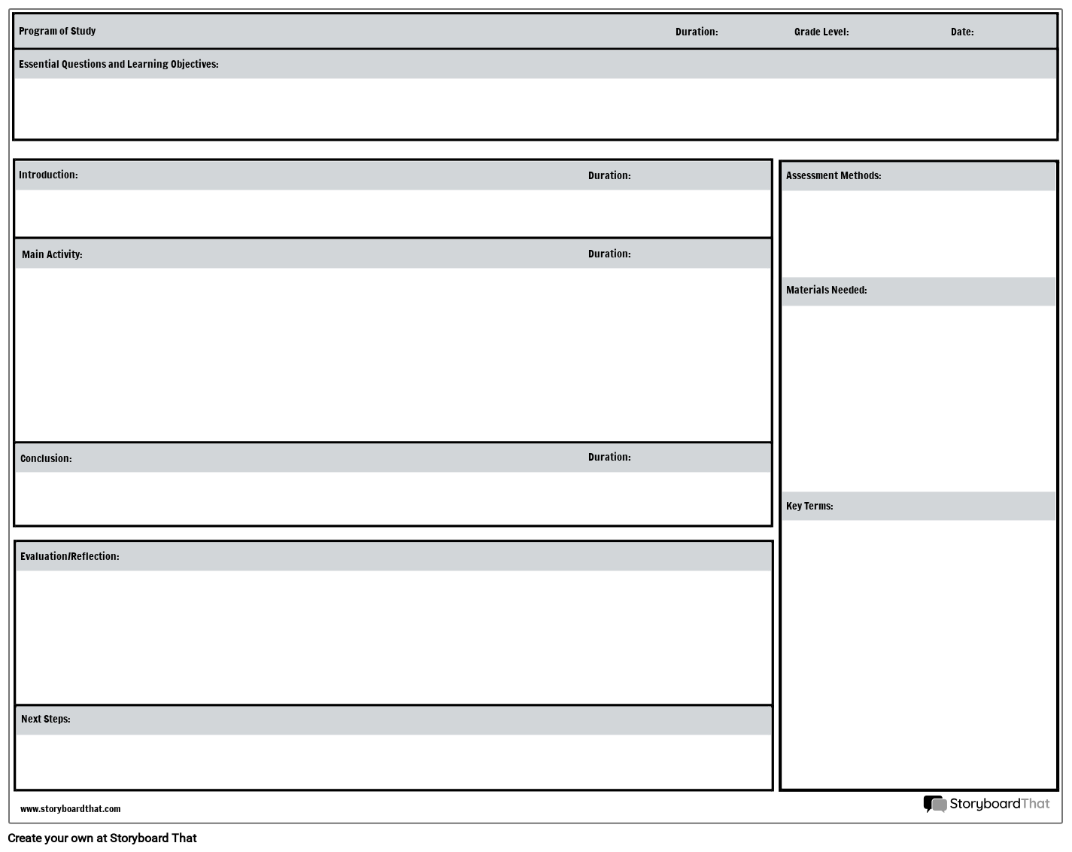
Task: Click the Duration label in the Main Activity row
Action: point(609,254)
